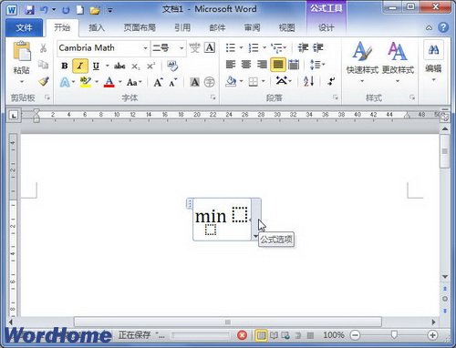Click the upper placeholder box beside min
Screen dimensions: 456x348
pyautogui.click(x=240, y=215)
